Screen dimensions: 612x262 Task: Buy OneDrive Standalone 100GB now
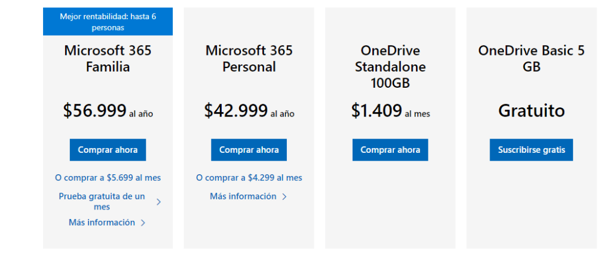(390, 150)
